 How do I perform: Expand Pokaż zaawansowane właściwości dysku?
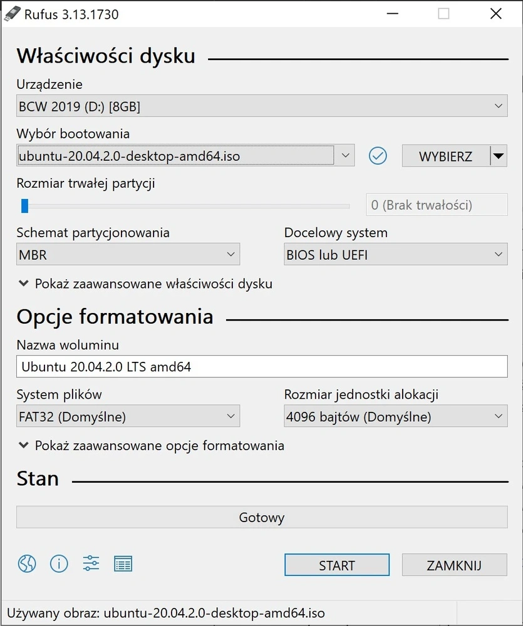(x=145, y=284)
